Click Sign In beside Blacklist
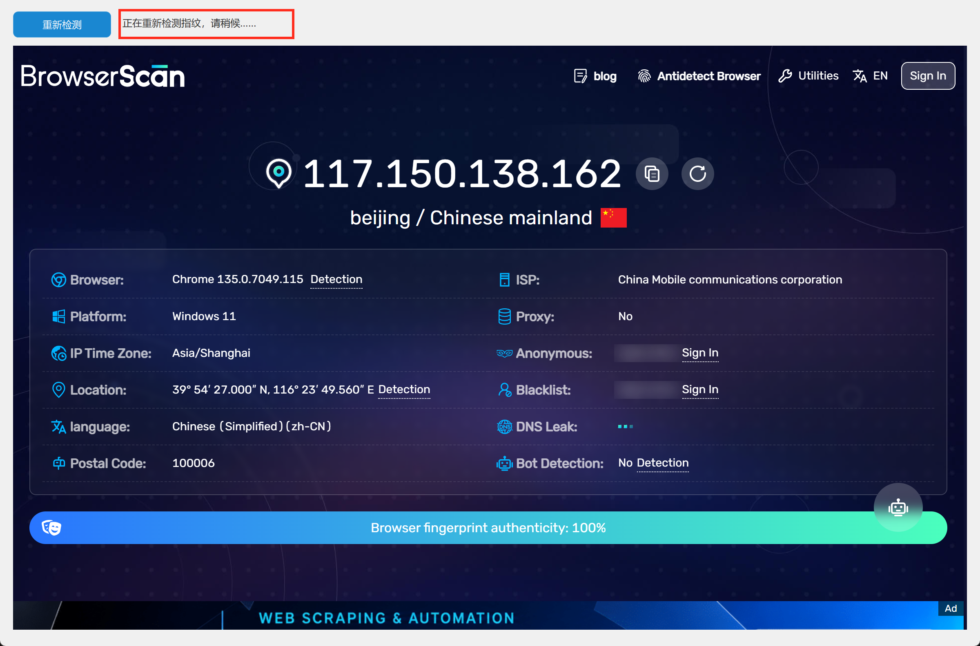 700,389
